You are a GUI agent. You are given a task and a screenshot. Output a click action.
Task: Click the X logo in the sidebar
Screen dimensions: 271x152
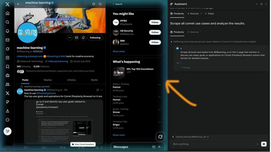(8, 4)
